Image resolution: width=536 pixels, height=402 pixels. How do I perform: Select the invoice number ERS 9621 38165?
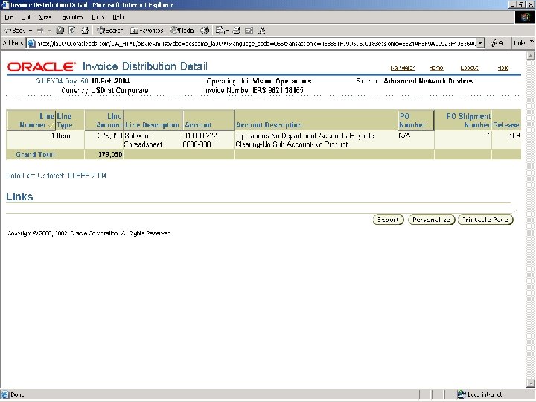[x=278, y=90]
